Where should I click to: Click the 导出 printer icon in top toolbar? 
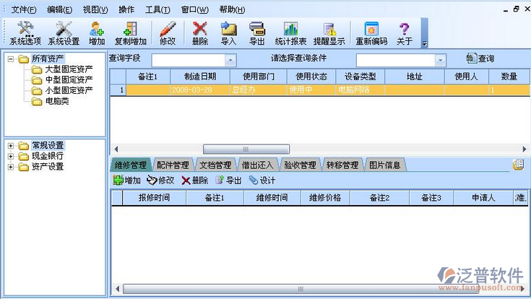click(257, 33)
